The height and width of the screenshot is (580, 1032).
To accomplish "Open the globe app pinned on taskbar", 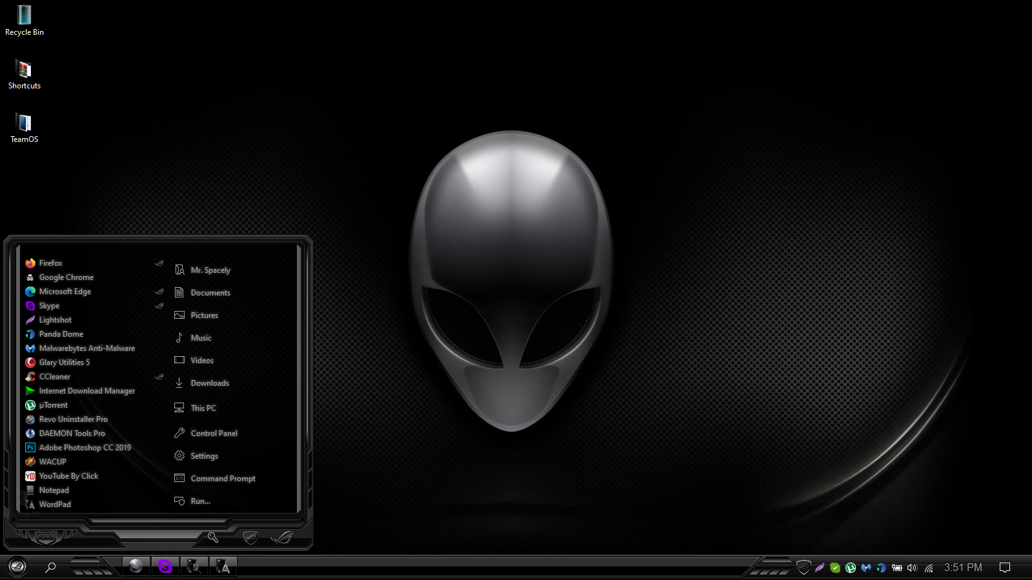I will (136, 566).
